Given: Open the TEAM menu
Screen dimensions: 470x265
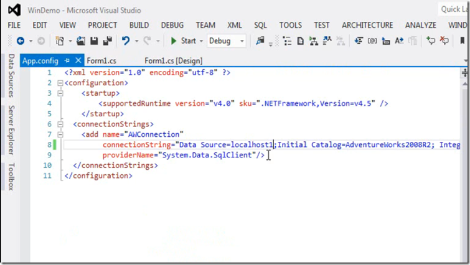Looking at the screenshot, I should coord(205,25).
